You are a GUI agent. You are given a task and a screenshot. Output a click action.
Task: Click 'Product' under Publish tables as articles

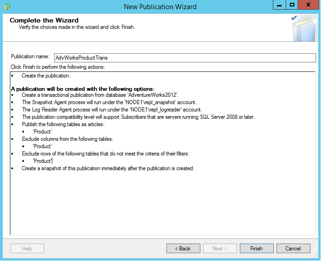42,132
